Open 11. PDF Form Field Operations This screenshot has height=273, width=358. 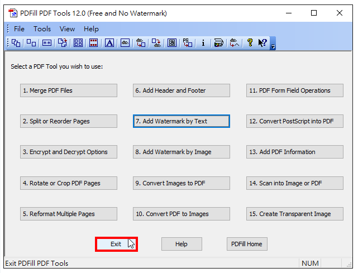point(295,90)
